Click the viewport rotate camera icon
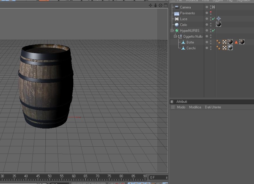This screenshot has height=184, width=254. (160, 6)
